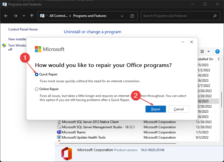The width and height of the screenshot is (224, 162).
Task: Choose the Online Repair option
Action: [36, 89]
